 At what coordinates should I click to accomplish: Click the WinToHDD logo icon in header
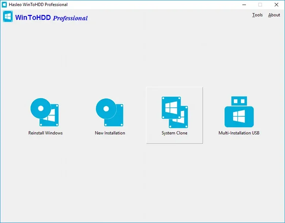(x=8, y=16)
